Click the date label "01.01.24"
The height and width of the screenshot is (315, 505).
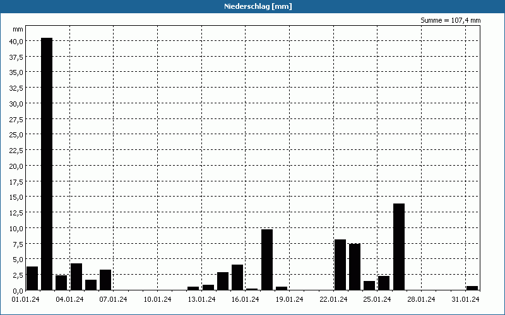[x=25, y=299]
